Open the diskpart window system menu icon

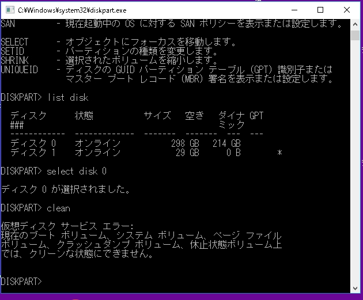click(x=10, y=10)
